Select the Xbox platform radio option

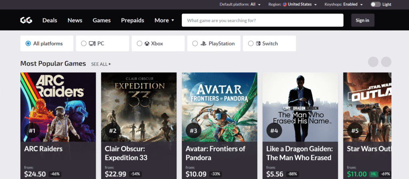coord(158,44)
